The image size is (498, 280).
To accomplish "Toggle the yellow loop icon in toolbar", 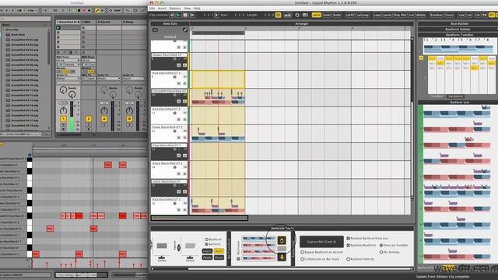I will [x=279, y=15].
